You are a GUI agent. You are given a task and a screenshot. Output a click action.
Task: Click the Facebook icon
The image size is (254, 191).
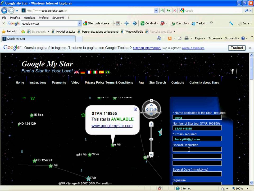pos(233,71)
